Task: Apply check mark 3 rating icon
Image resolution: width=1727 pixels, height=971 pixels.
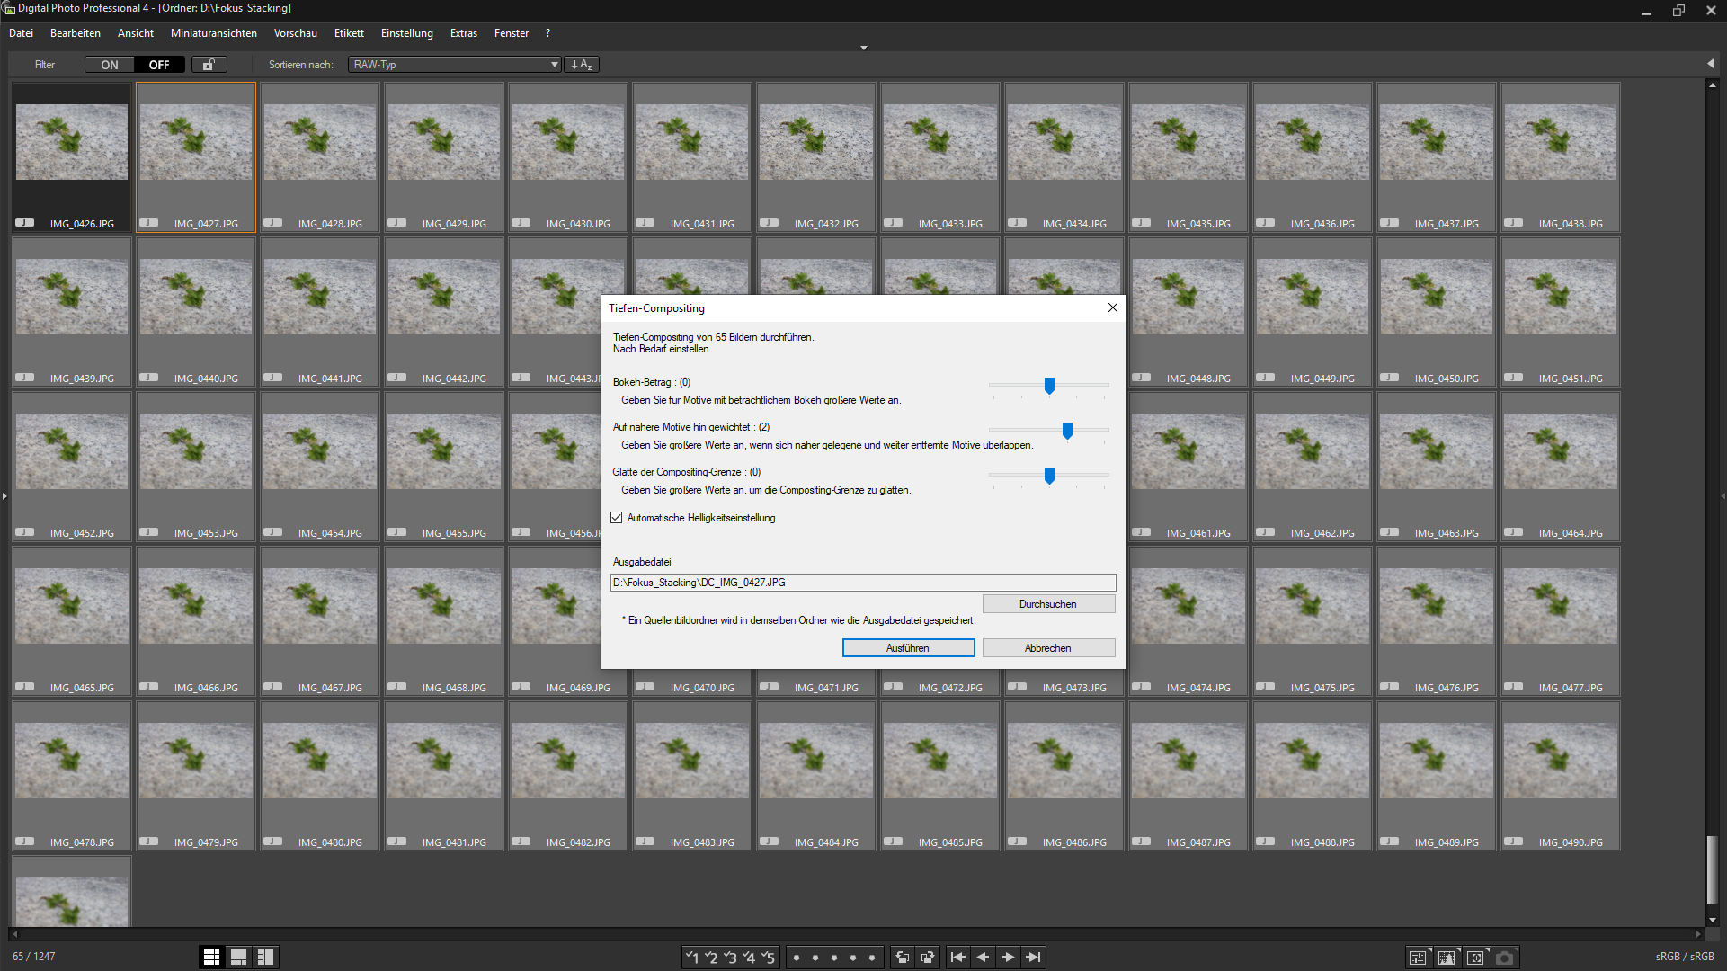Action: click(730, 958)
